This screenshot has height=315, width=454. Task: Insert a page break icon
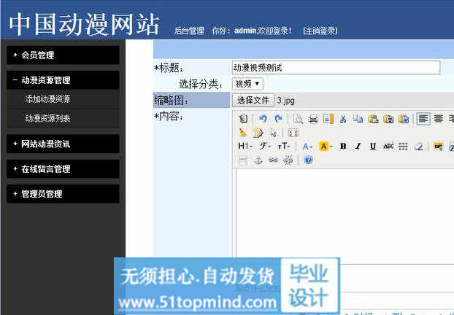(242, 160)
